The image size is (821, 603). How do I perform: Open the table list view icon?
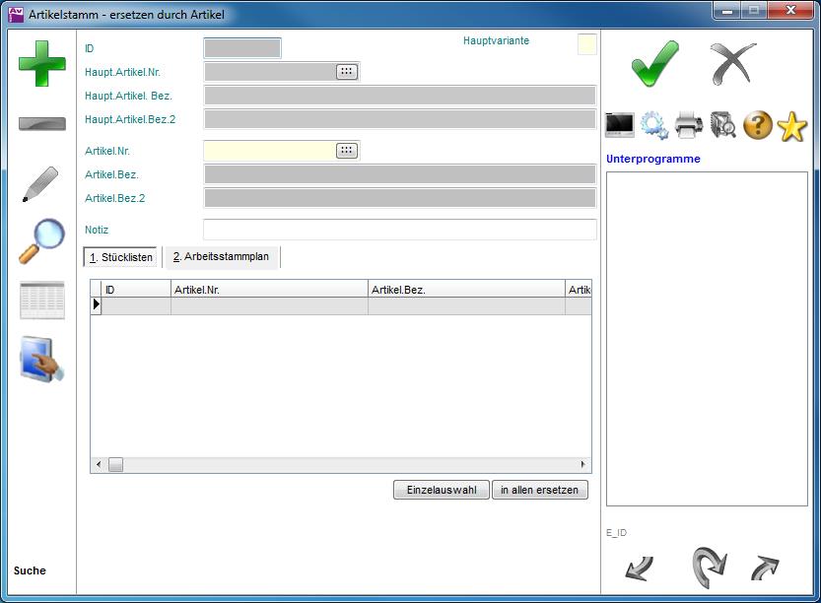click(x=42, y=301)
